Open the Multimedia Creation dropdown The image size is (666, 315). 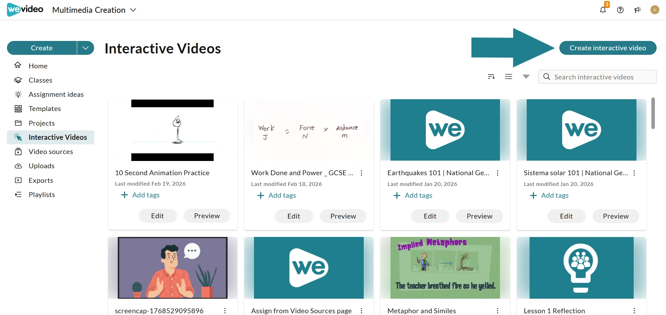[x=94, y=10]
